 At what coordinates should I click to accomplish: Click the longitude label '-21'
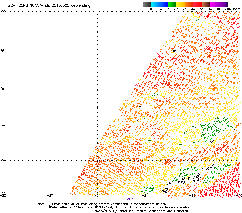tap(145, 196)
